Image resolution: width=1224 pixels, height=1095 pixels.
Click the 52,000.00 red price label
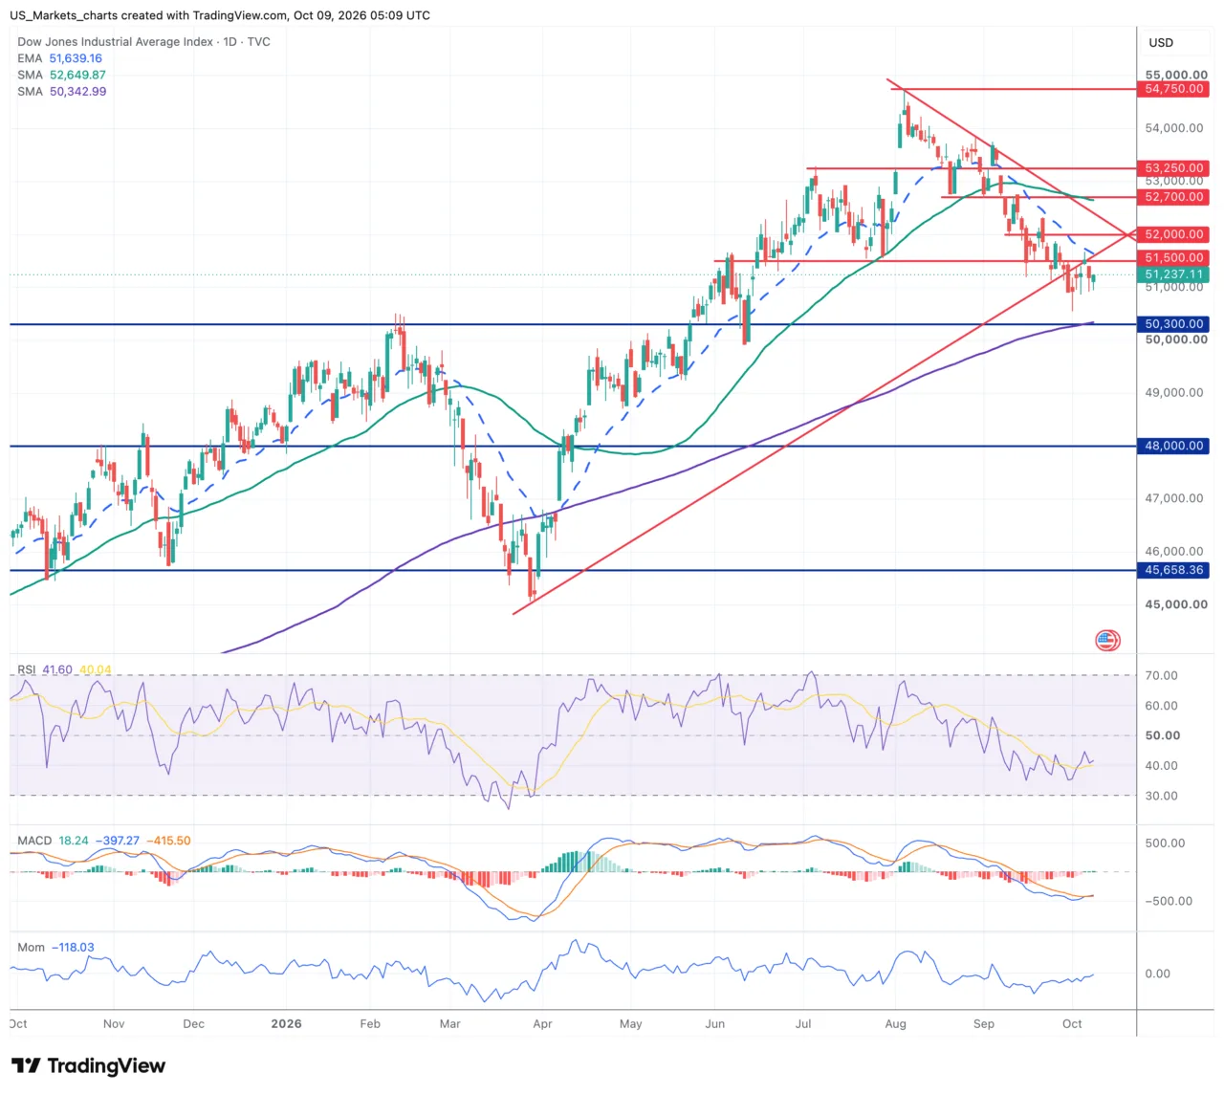click(x=1173, y=234)
